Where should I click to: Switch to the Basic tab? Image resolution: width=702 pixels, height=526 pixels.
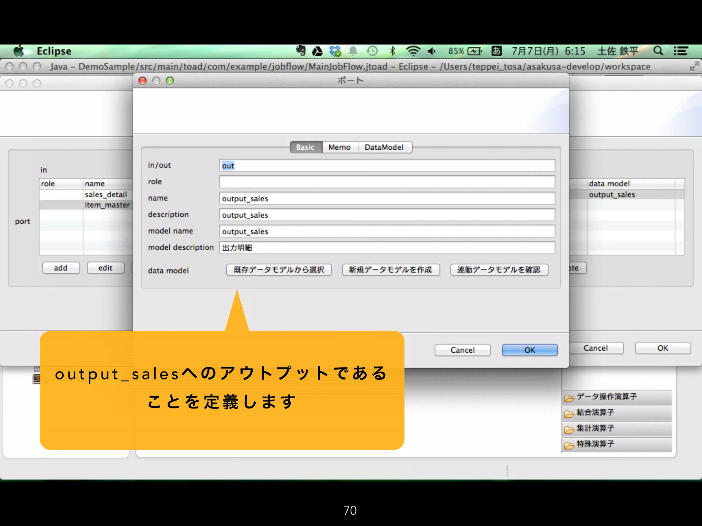[306, 147]
